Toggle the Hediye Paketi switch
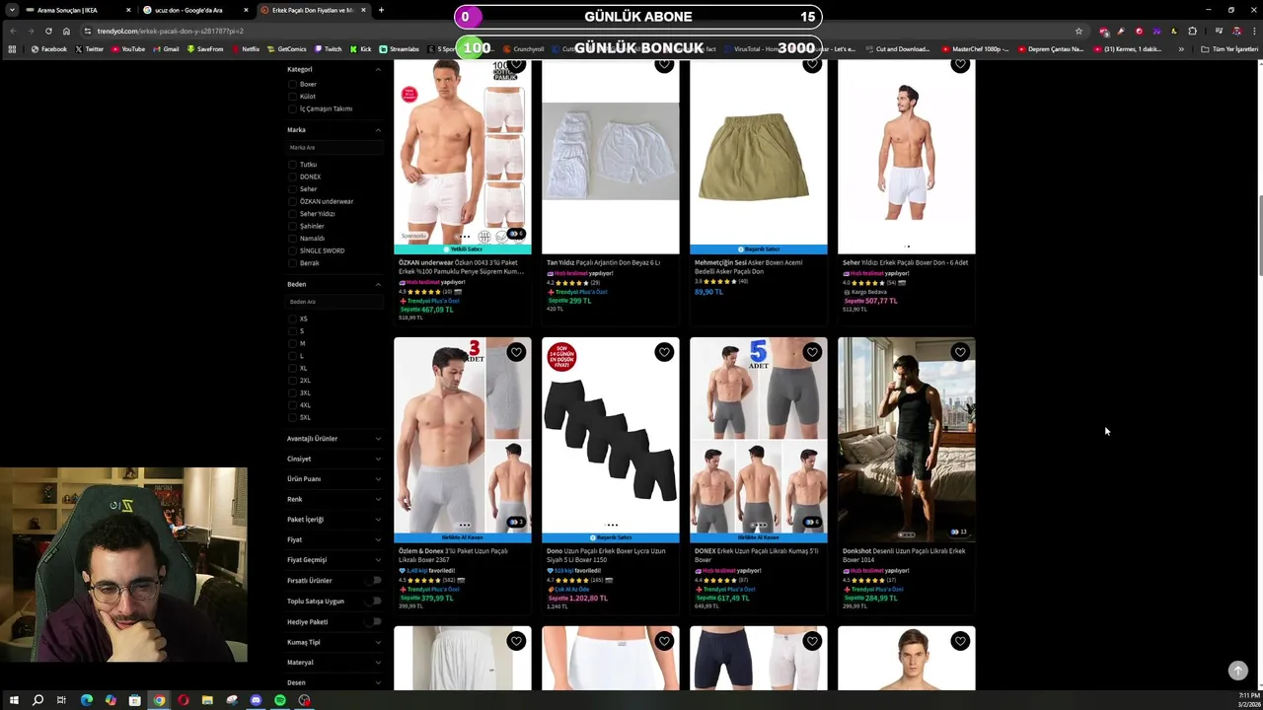The image size is (1263, 710). click(x=373, y=621)
